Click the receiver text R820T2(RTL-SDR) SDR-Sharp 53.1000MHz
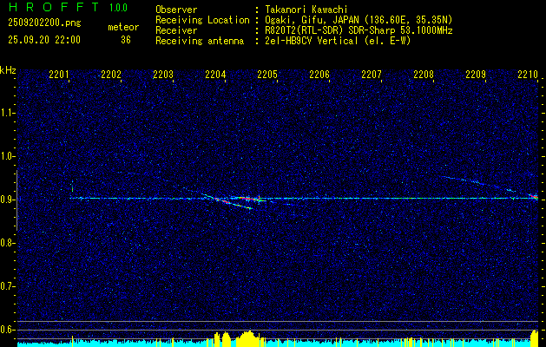The height and width of the screenshot is (347, 546). point(359,30)
